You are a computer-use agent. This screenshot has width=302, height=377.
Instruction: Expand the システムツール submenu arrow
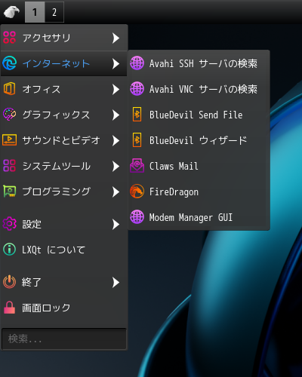click(116, 166)
